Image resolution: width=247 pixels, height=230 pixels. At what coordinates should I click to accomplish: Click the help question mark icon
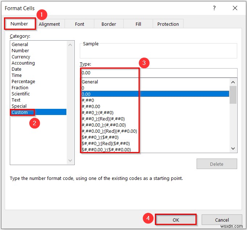[214, 8]
